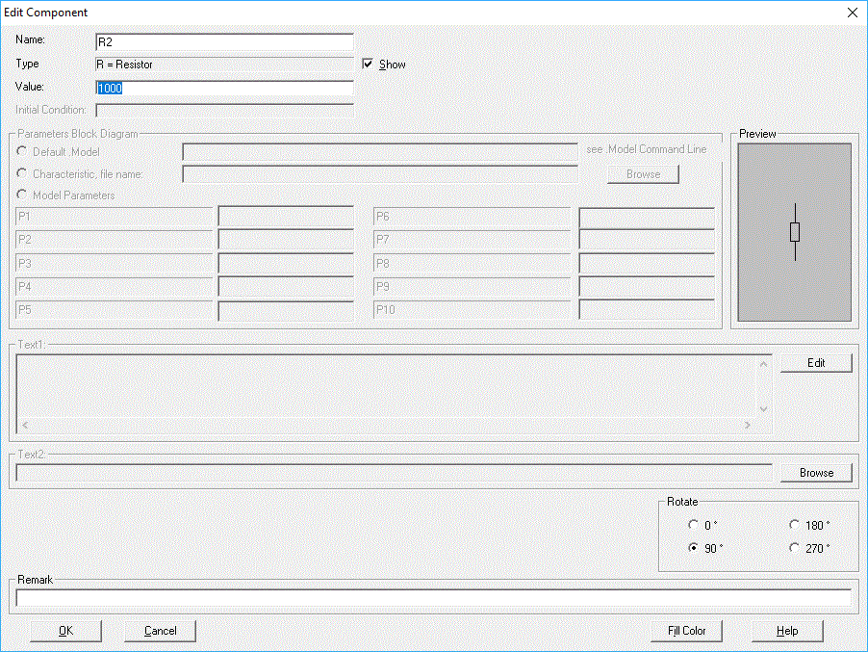Click the OK button
868x652 pixels.
coord(65,631)
